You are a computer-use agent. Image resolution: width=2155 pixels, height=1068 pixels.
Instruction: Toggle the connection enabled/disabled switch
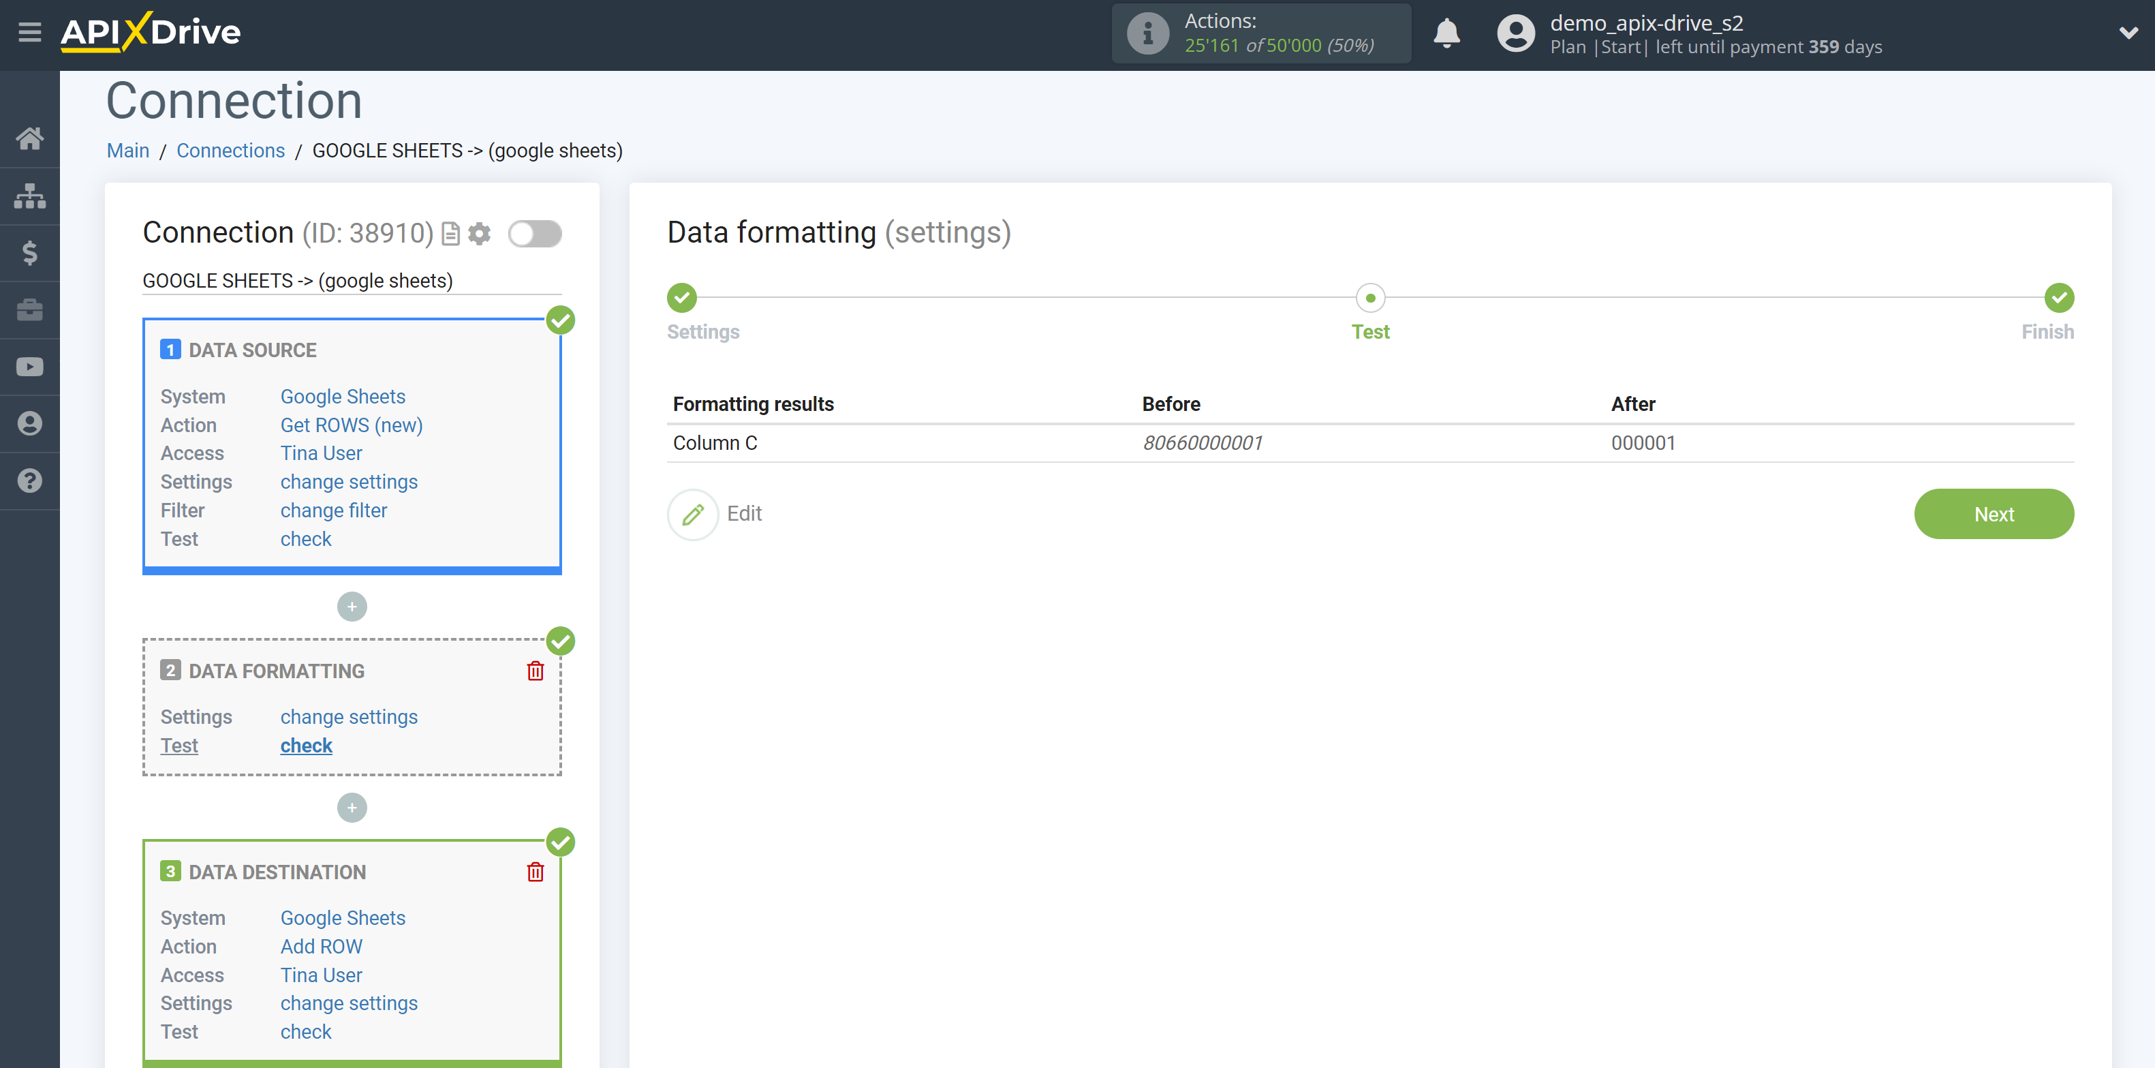click(535, 232)
